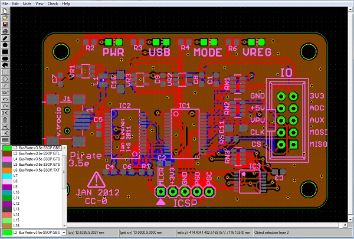
Task: Select the filled circle tool
Action: (x=5, y=45)
